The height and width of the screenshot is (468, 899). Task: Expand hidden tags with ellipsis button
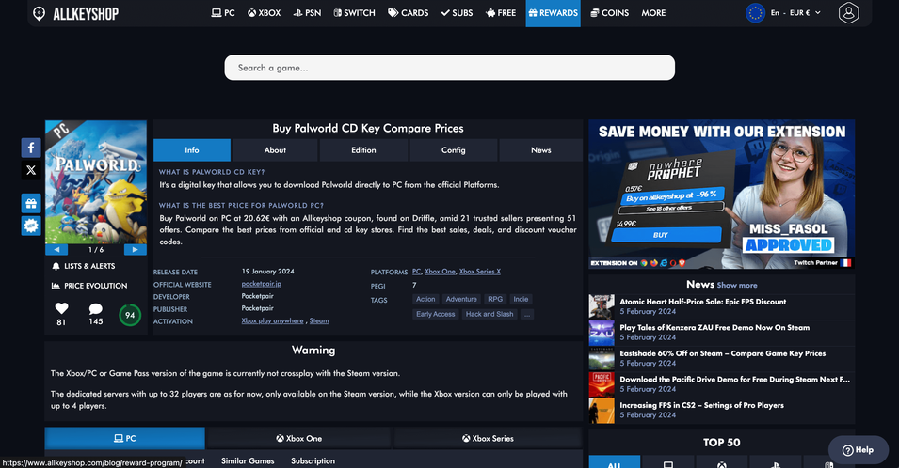(526, 314)
